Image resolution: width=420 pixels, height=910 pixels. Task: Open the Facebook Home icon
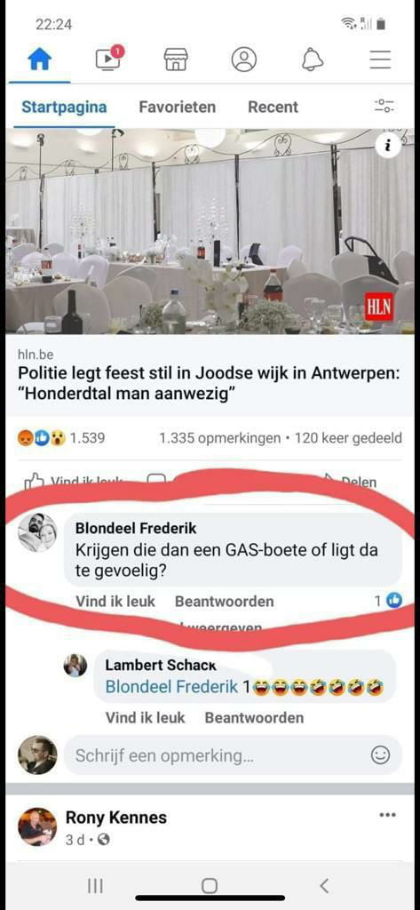point(40,60)
